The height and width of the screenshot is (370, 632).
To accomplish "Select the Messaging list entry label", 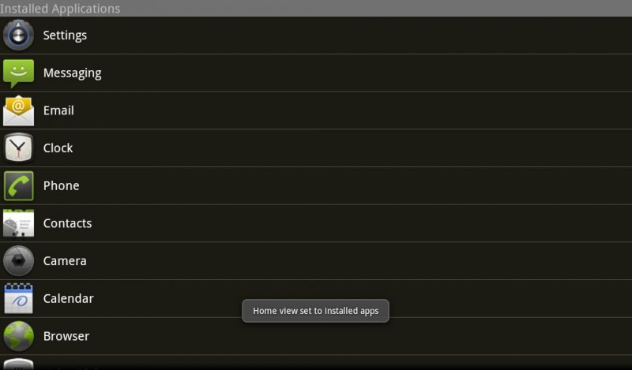I will (72, 73).
